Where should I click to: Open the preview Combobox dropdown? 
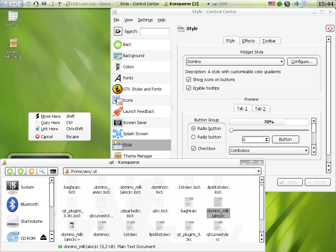(269, 150)
